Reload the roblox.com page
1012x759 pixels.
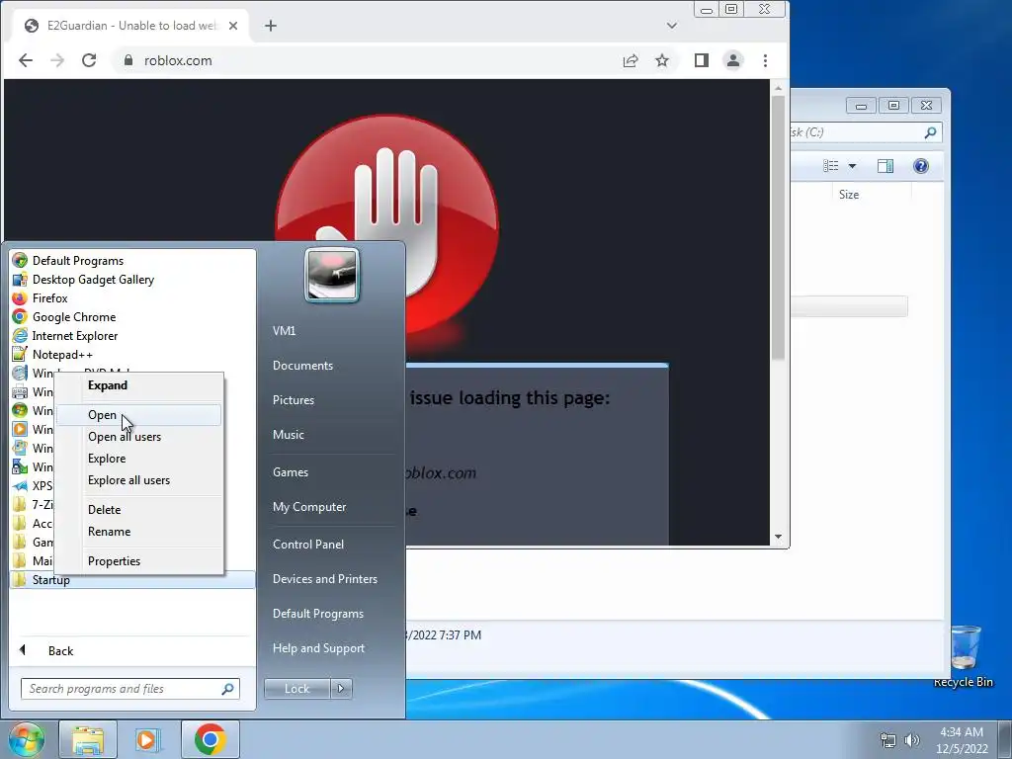coord(89,60)
